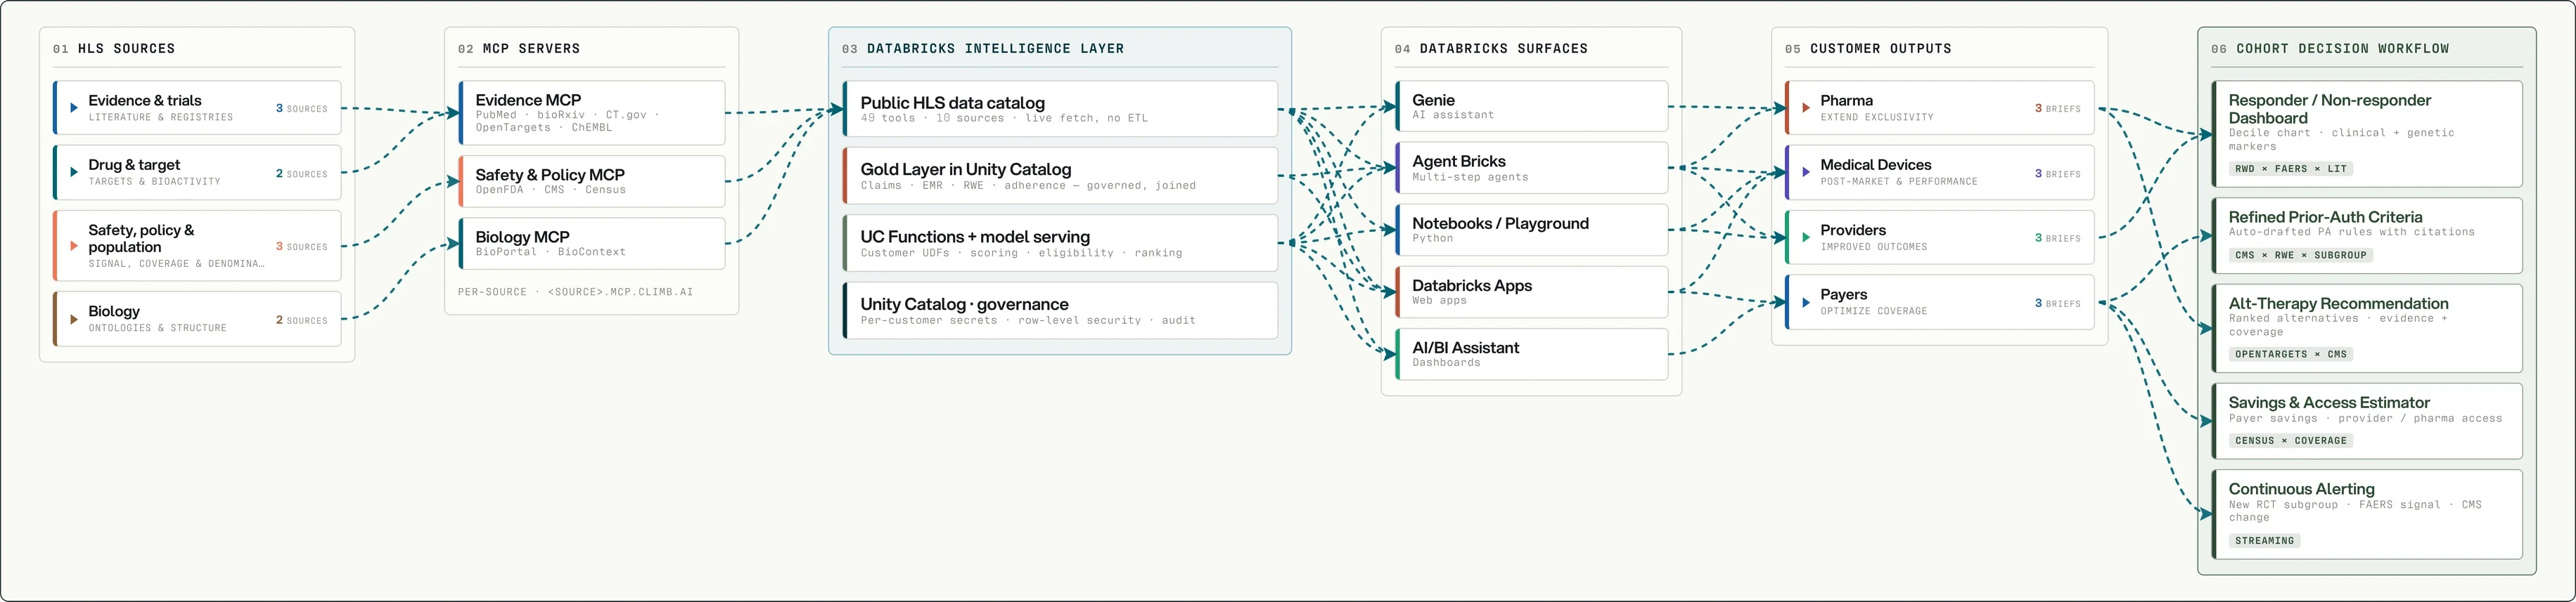The width and height of the screenshot is (2576, 602).
Task: Click the 06 COHORT DECISION WORKFLOW heading
Action: pyautogui.click(x=2330, y=49)
